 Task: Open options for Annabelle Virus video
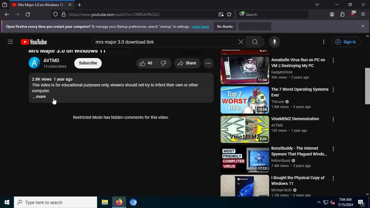pyautogui.click(x=333, y=60)
